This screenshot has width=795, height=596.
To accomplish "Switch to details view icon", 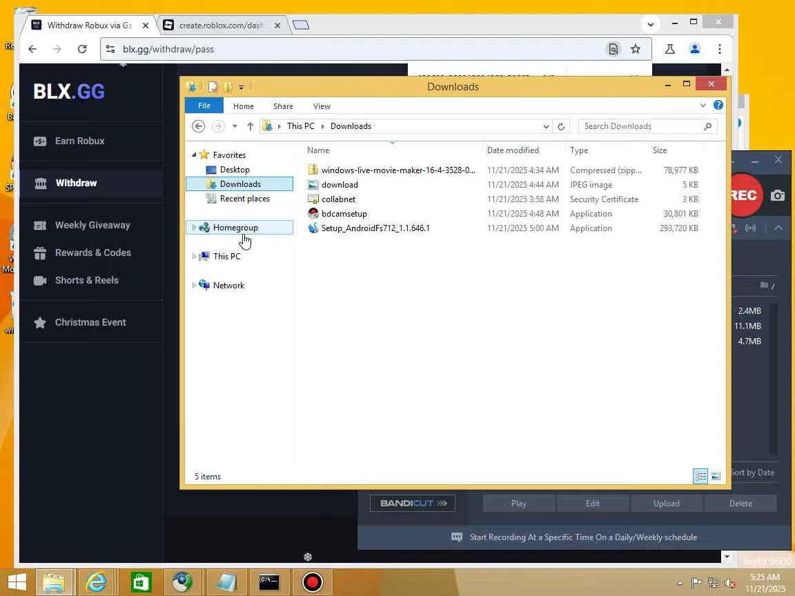I will (x=700, y=476).
